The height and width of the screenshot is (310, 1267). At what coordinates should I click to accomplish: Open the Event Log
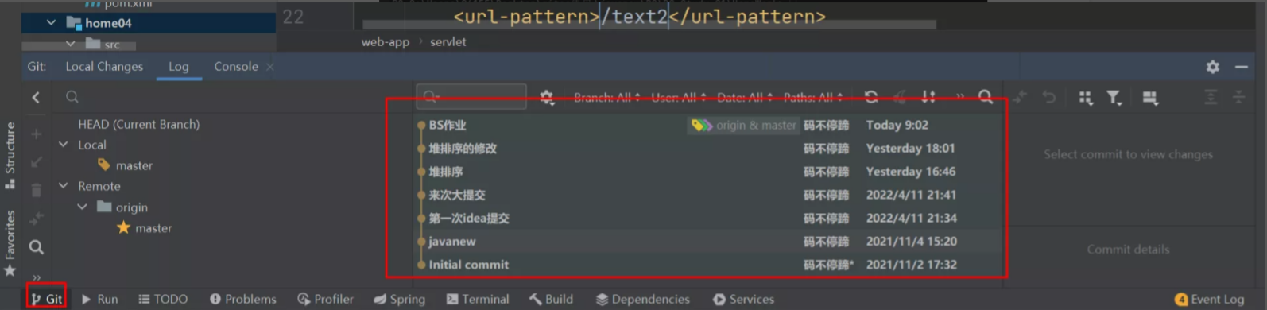1209,299
